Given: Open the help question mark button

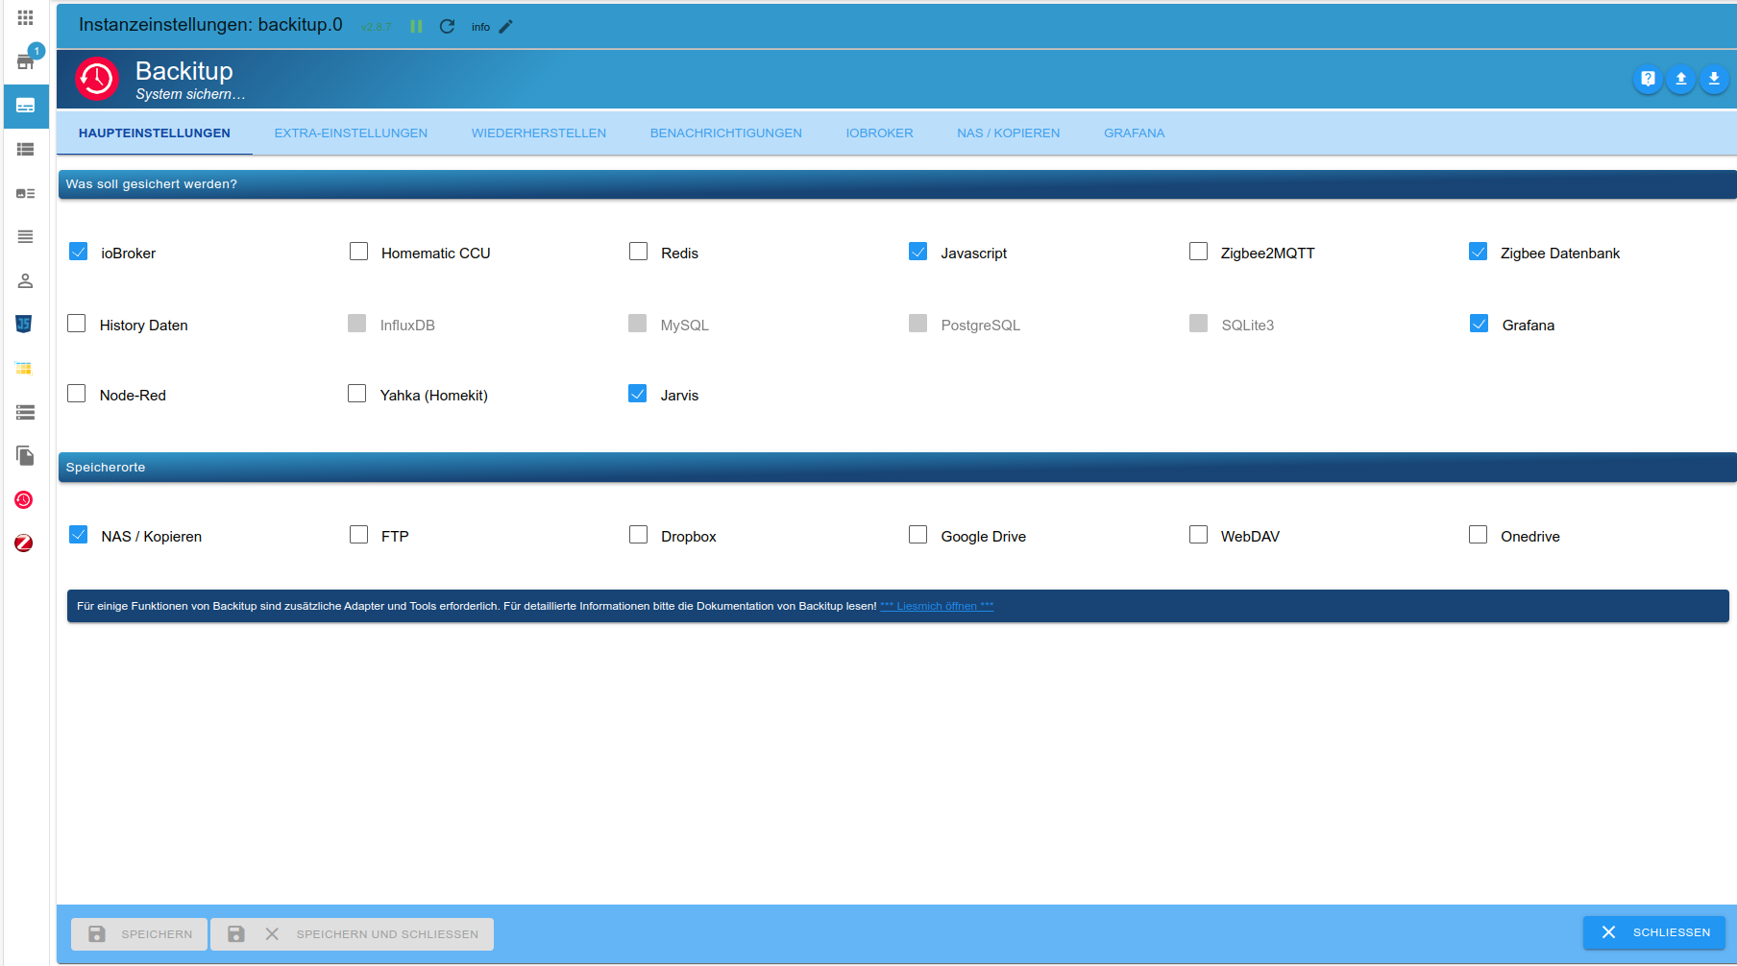Looking at the screenshot, I should pos(1648,79).
